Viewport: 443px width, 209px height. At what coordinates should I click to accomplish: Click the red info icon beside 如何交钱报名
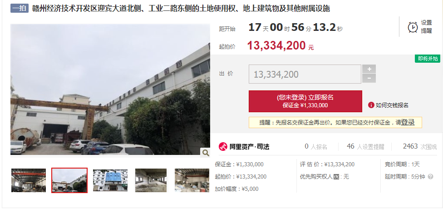(x=371, y=105)
